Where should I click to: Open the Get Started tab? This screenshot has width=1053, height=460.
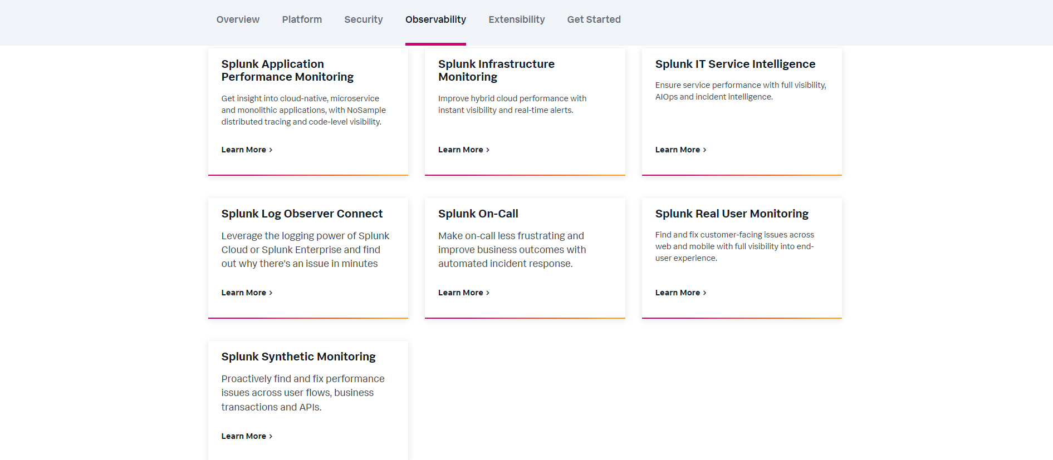coord(594,19)
